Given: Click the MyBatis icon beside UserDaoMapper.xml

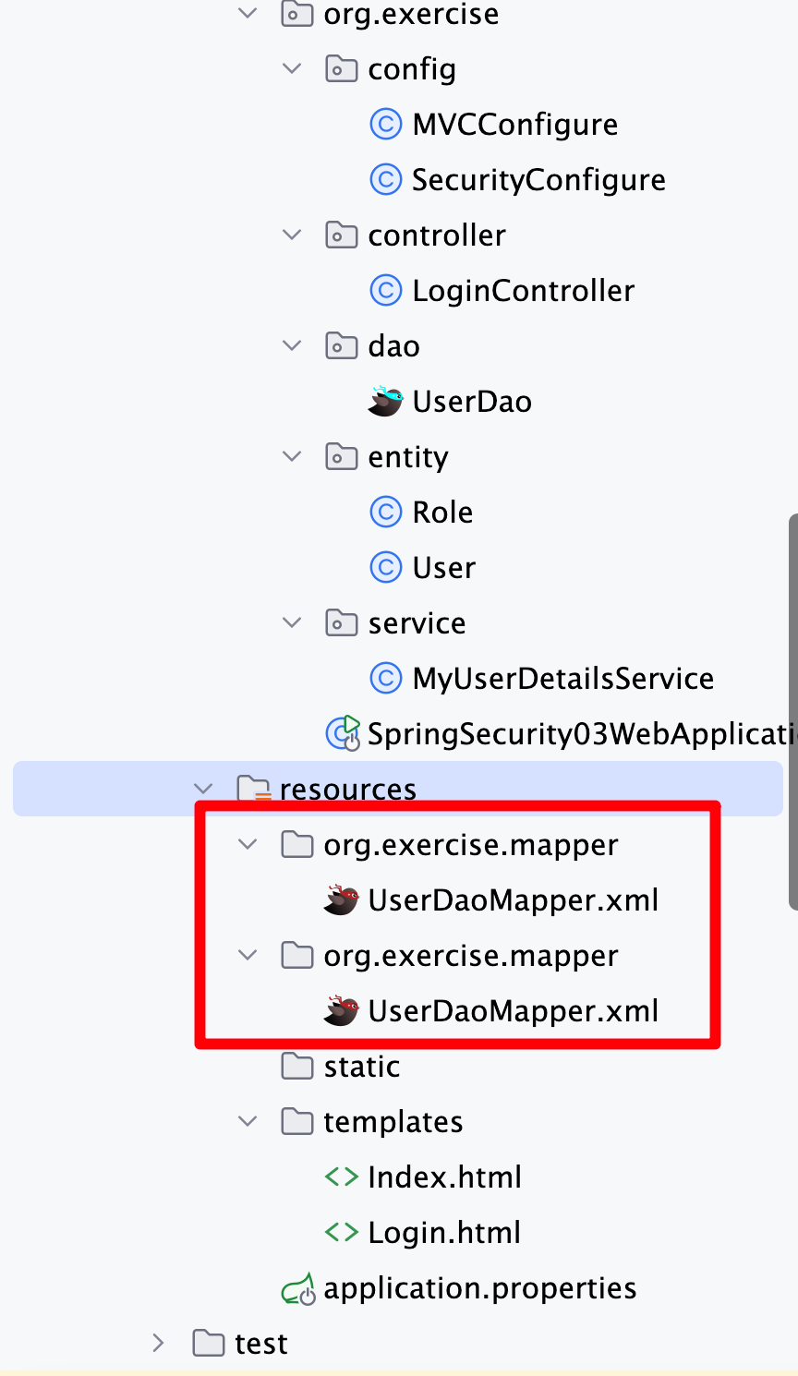Looking at the screenshot, I should 341,899.
